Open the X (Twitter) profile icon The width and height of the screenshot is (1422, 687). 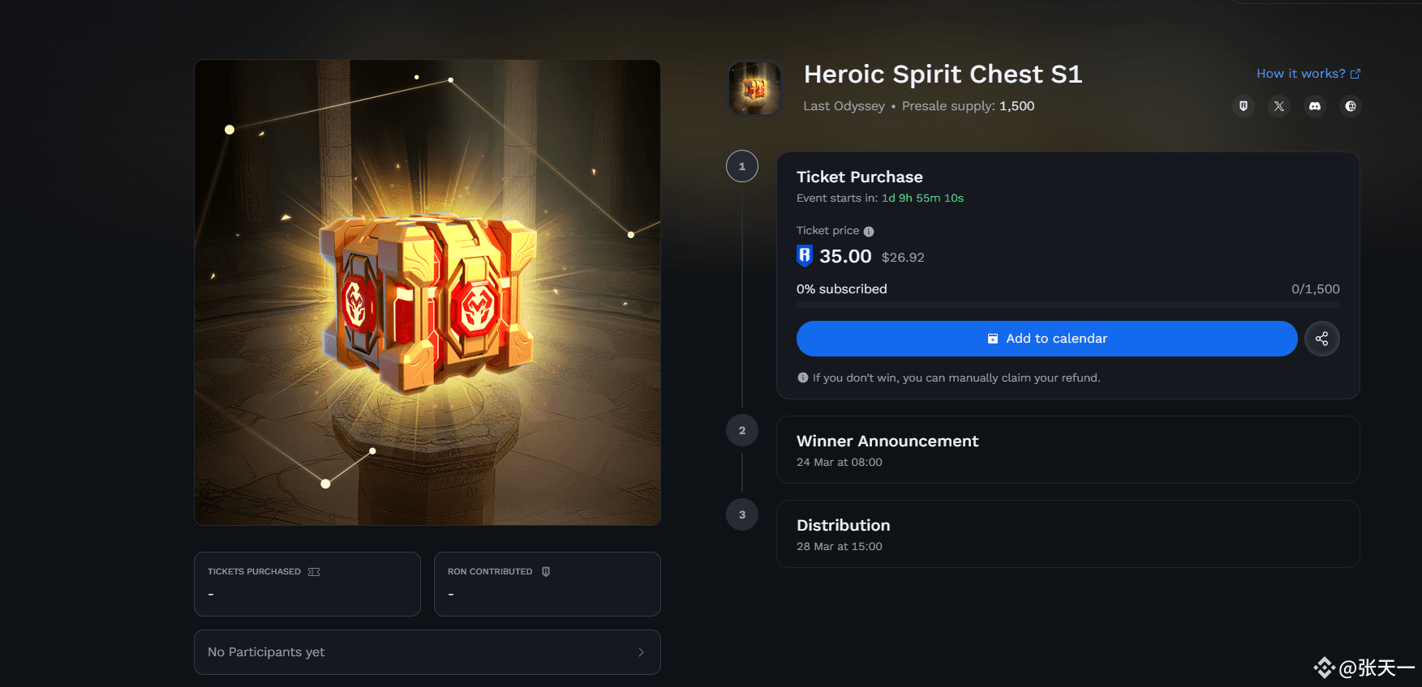tap(1279, 106)
